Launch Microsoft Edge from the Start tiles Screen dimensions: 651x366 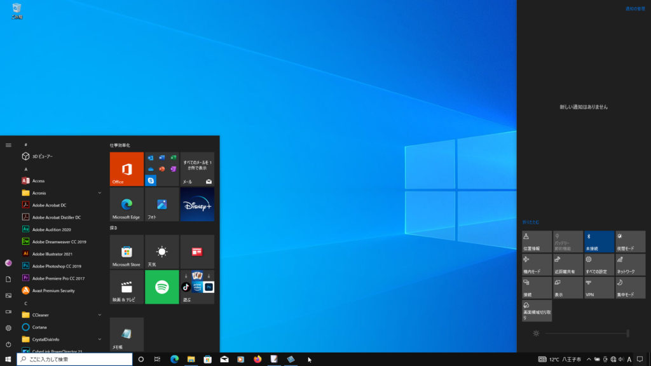(x=127, y=205)
